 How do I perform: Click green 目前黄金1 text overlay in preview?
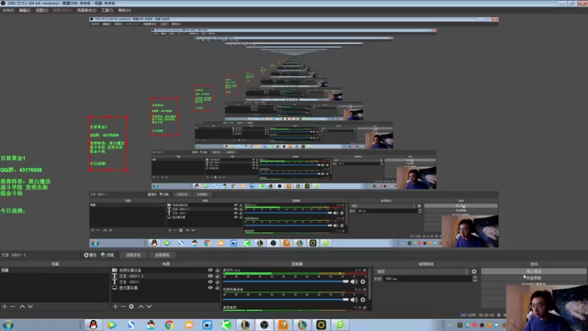[x=12, y=158]
